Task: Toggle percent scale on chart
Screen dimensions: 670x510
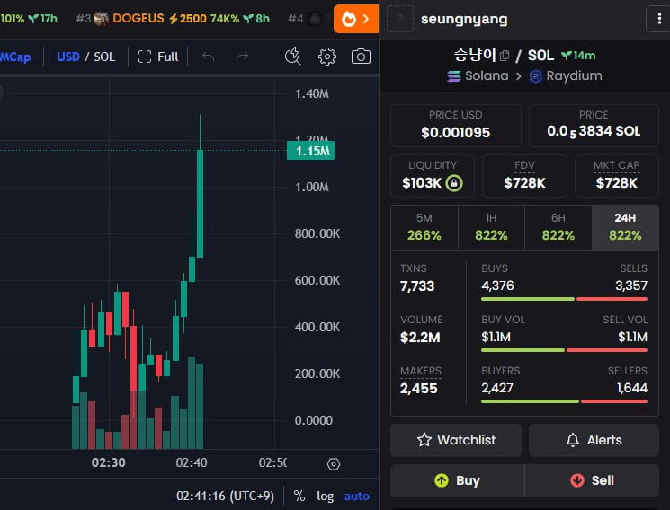Action: click(299, 496)
